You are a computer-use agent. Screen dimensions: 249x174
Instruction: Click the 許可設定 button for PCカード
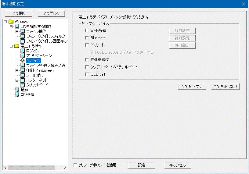(182, 45)
